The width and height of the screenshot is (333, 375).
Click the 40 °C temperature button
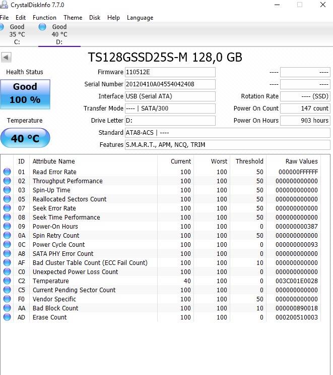[25, 138]
